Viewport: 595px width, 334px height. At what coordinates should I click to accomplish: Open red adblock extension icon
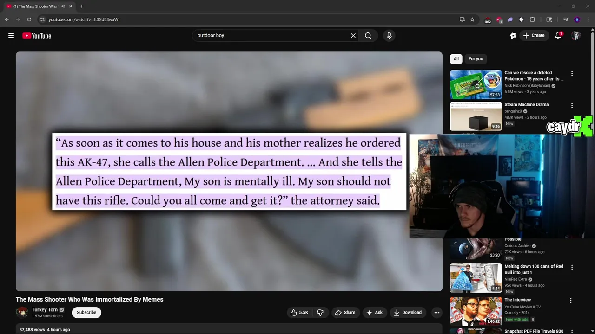tap(499, 20)
